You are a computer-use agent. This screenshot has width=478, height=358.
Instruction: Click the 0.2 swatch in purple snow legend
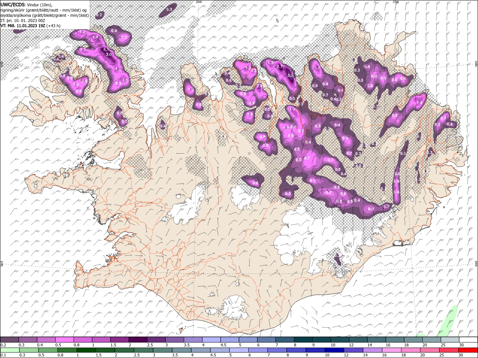[x=9, y=339]
